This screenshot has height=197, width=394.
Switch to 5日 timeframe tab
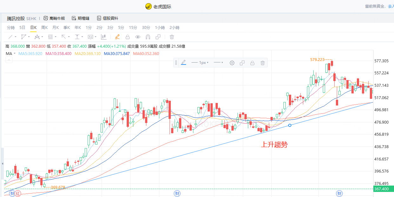(x=22, y=28)
